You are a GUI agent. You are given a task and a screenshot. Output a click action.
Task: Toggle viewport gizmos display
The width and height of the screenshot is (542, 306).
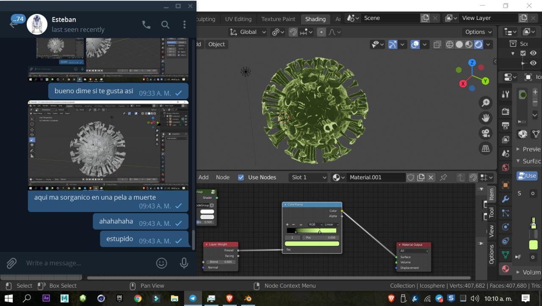393,45
